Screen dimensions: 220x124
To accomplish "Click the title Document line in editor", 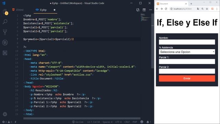I will pos(47,79).
